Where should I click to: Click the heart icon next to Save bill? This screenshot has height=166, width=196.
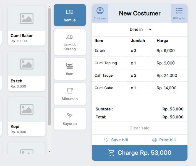pyautogui.click(x=106, y=140)
